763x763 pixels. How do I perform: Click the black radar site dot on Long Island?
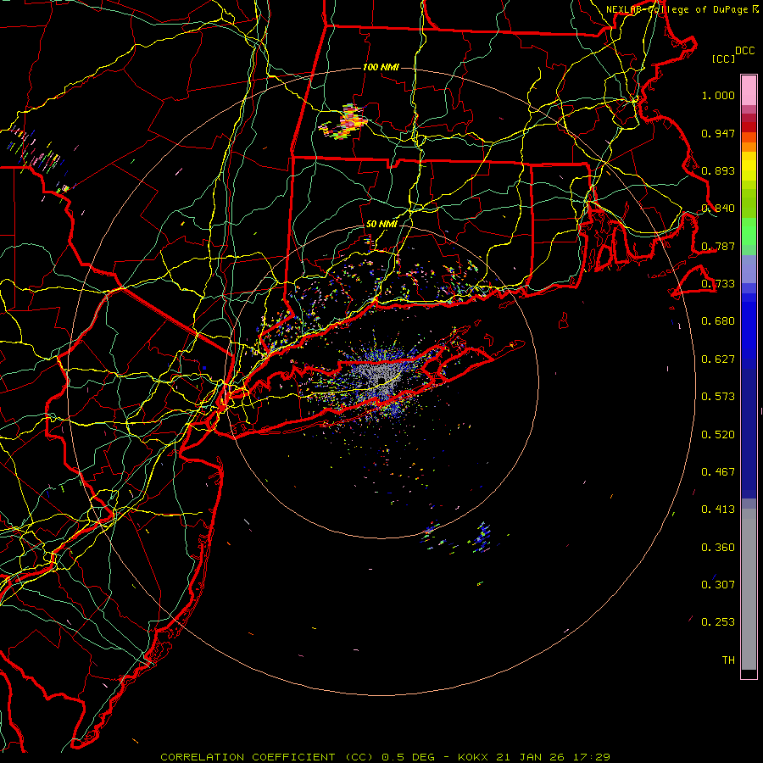382,380
